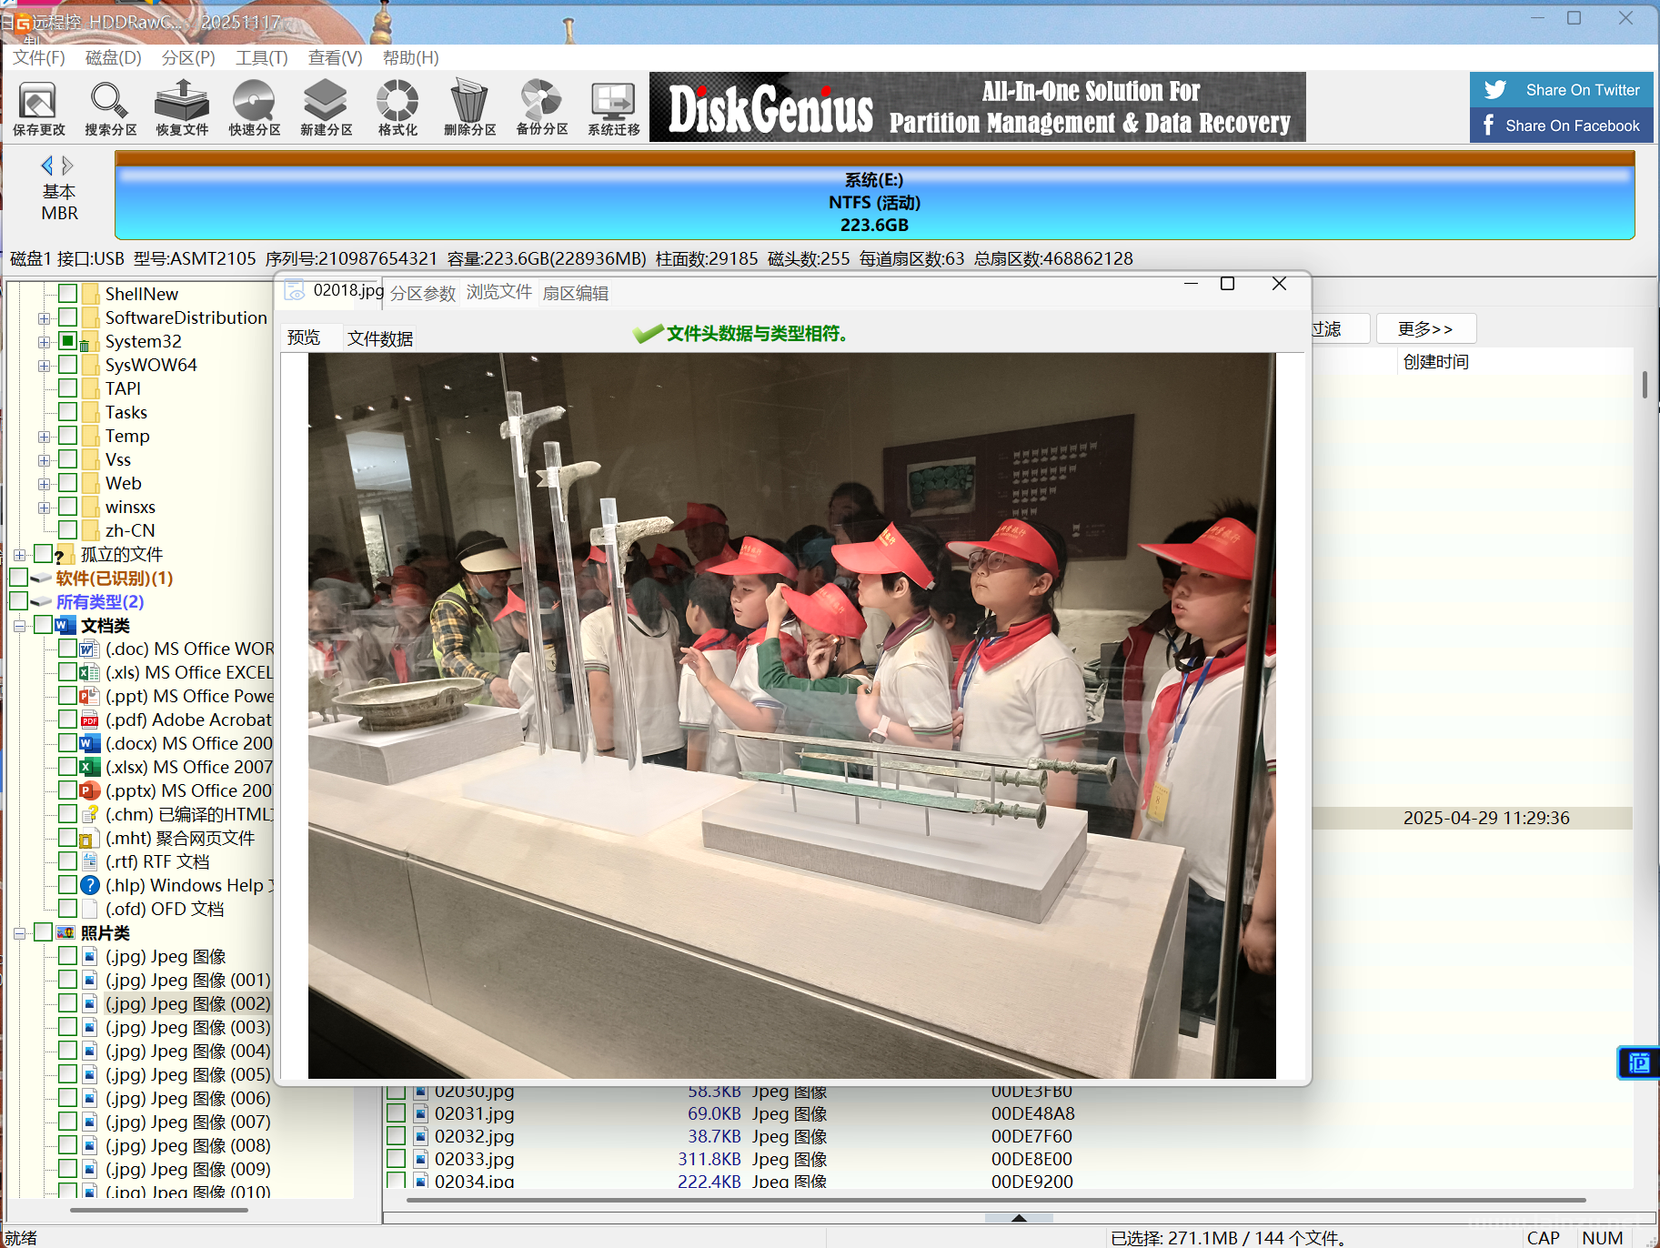Viewport: 1660px width, 1248px height.
Task: Open the Search Partition (搜索分区) tool
Action: pyautogui.click(x=110, y=107)
